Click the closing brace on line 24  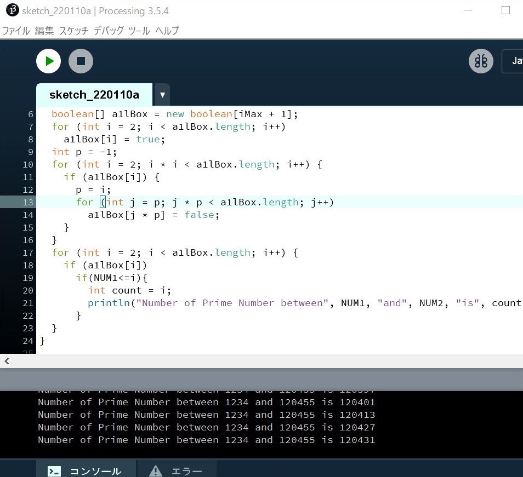pyautogui.click(x=42, y=341)
